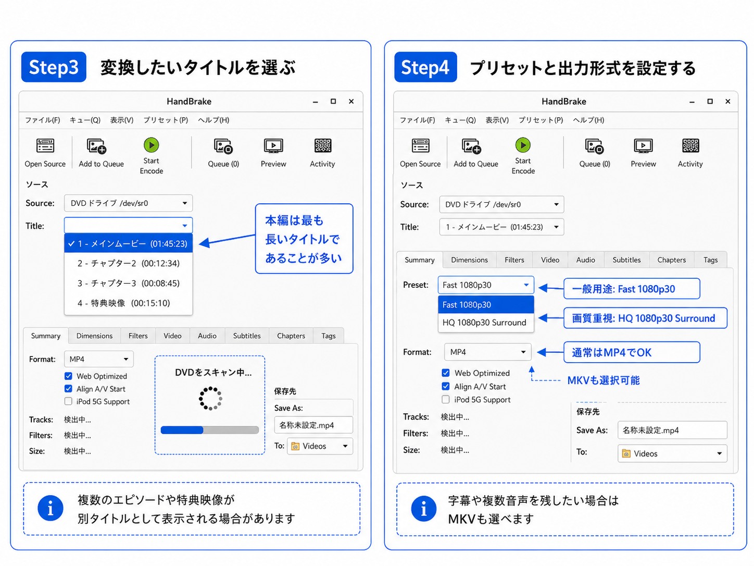
Task: Click Start Encode icon in Step3 window
Action: click(152, 145)
